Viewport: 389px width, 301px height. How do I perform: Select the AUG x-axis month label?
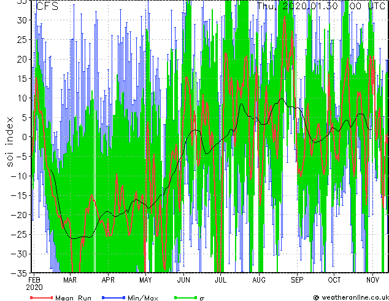point(259,280)
